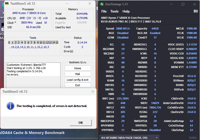Viewport: 200px width, 140px height.
Task: Click the Available memory value 61791Mb
Action: 82,18
